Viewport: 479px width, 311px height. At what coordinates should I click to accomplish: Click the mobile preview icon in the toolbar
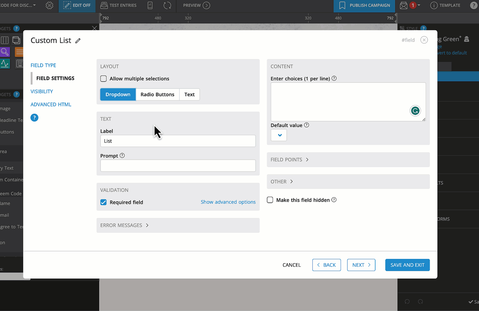pos(150,5)
